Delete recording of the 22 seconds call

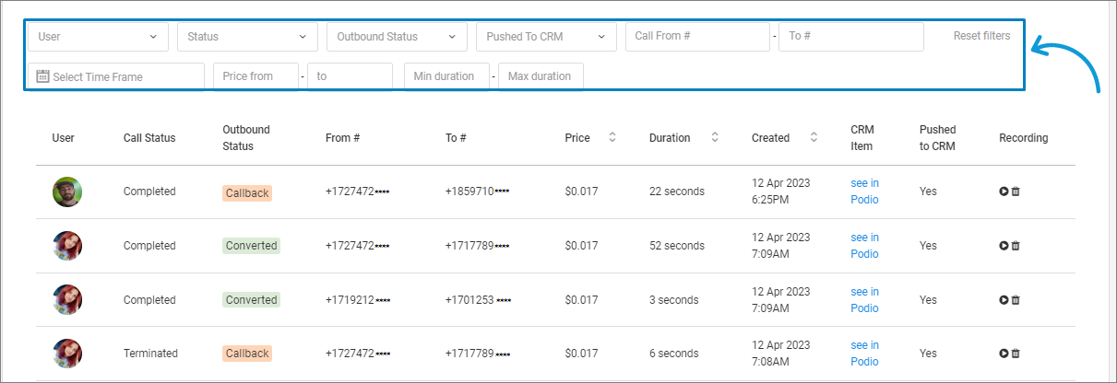pos(1016,191)
